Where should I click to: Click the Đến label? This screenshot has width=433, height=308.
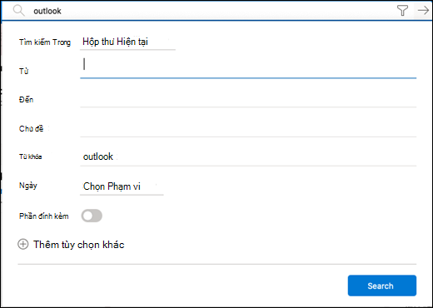point(26,99)
